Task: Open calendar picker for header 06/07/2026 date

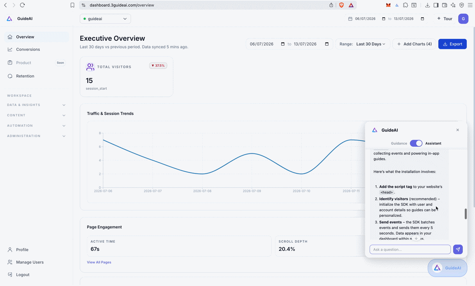Action: 384,19
